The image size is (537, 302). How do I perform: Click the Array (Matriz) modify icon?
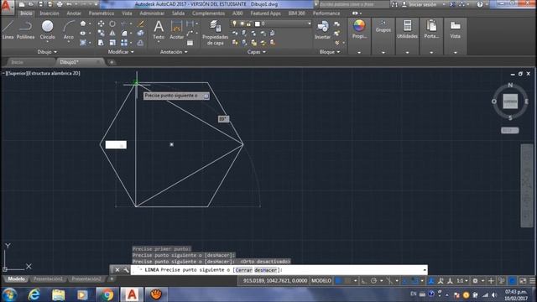click(x=124, y=43)
